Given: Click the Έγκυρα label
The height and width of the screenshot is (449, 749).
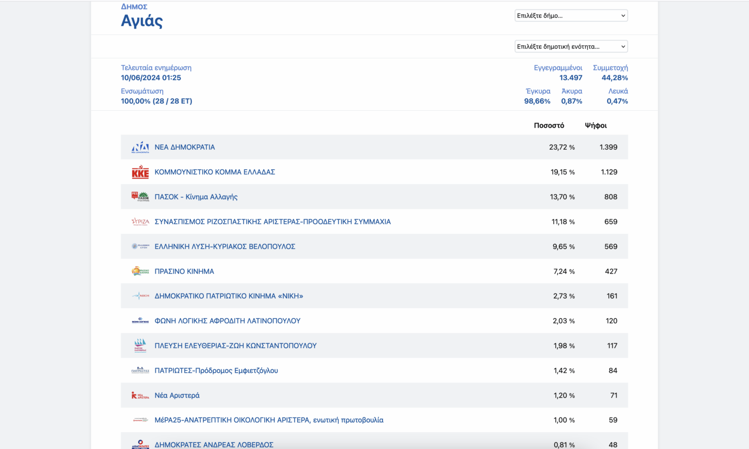Looking at the screenshot, I should [538, 91].
